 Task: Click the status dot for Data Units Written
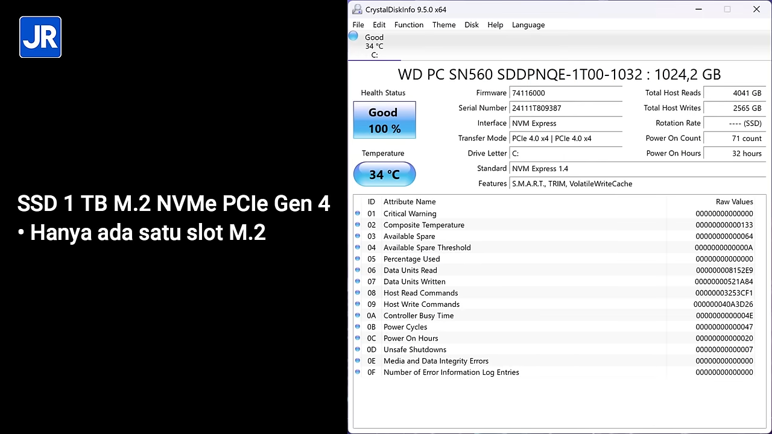click(x=358, y=281)
